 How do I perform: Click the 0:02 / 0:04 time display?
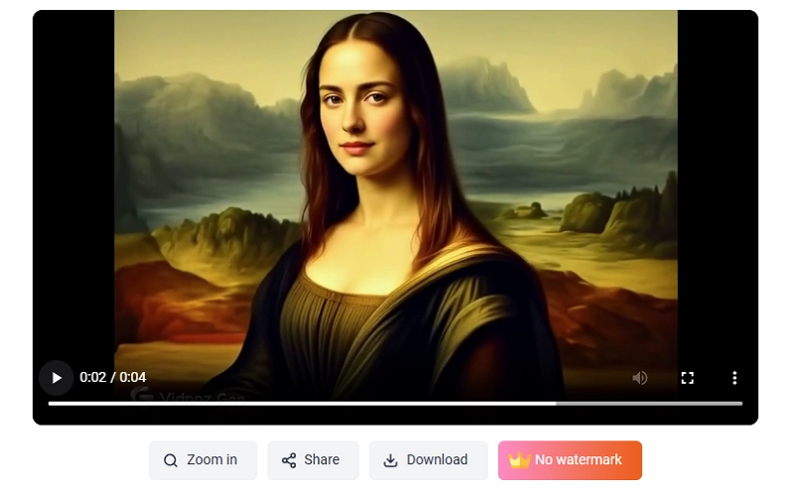112,377
